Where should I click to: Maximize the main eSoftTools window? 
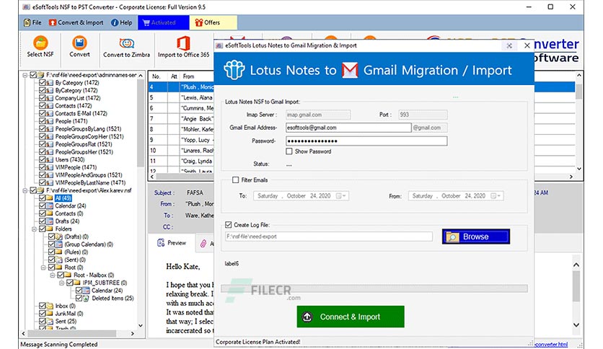(550, 7)
